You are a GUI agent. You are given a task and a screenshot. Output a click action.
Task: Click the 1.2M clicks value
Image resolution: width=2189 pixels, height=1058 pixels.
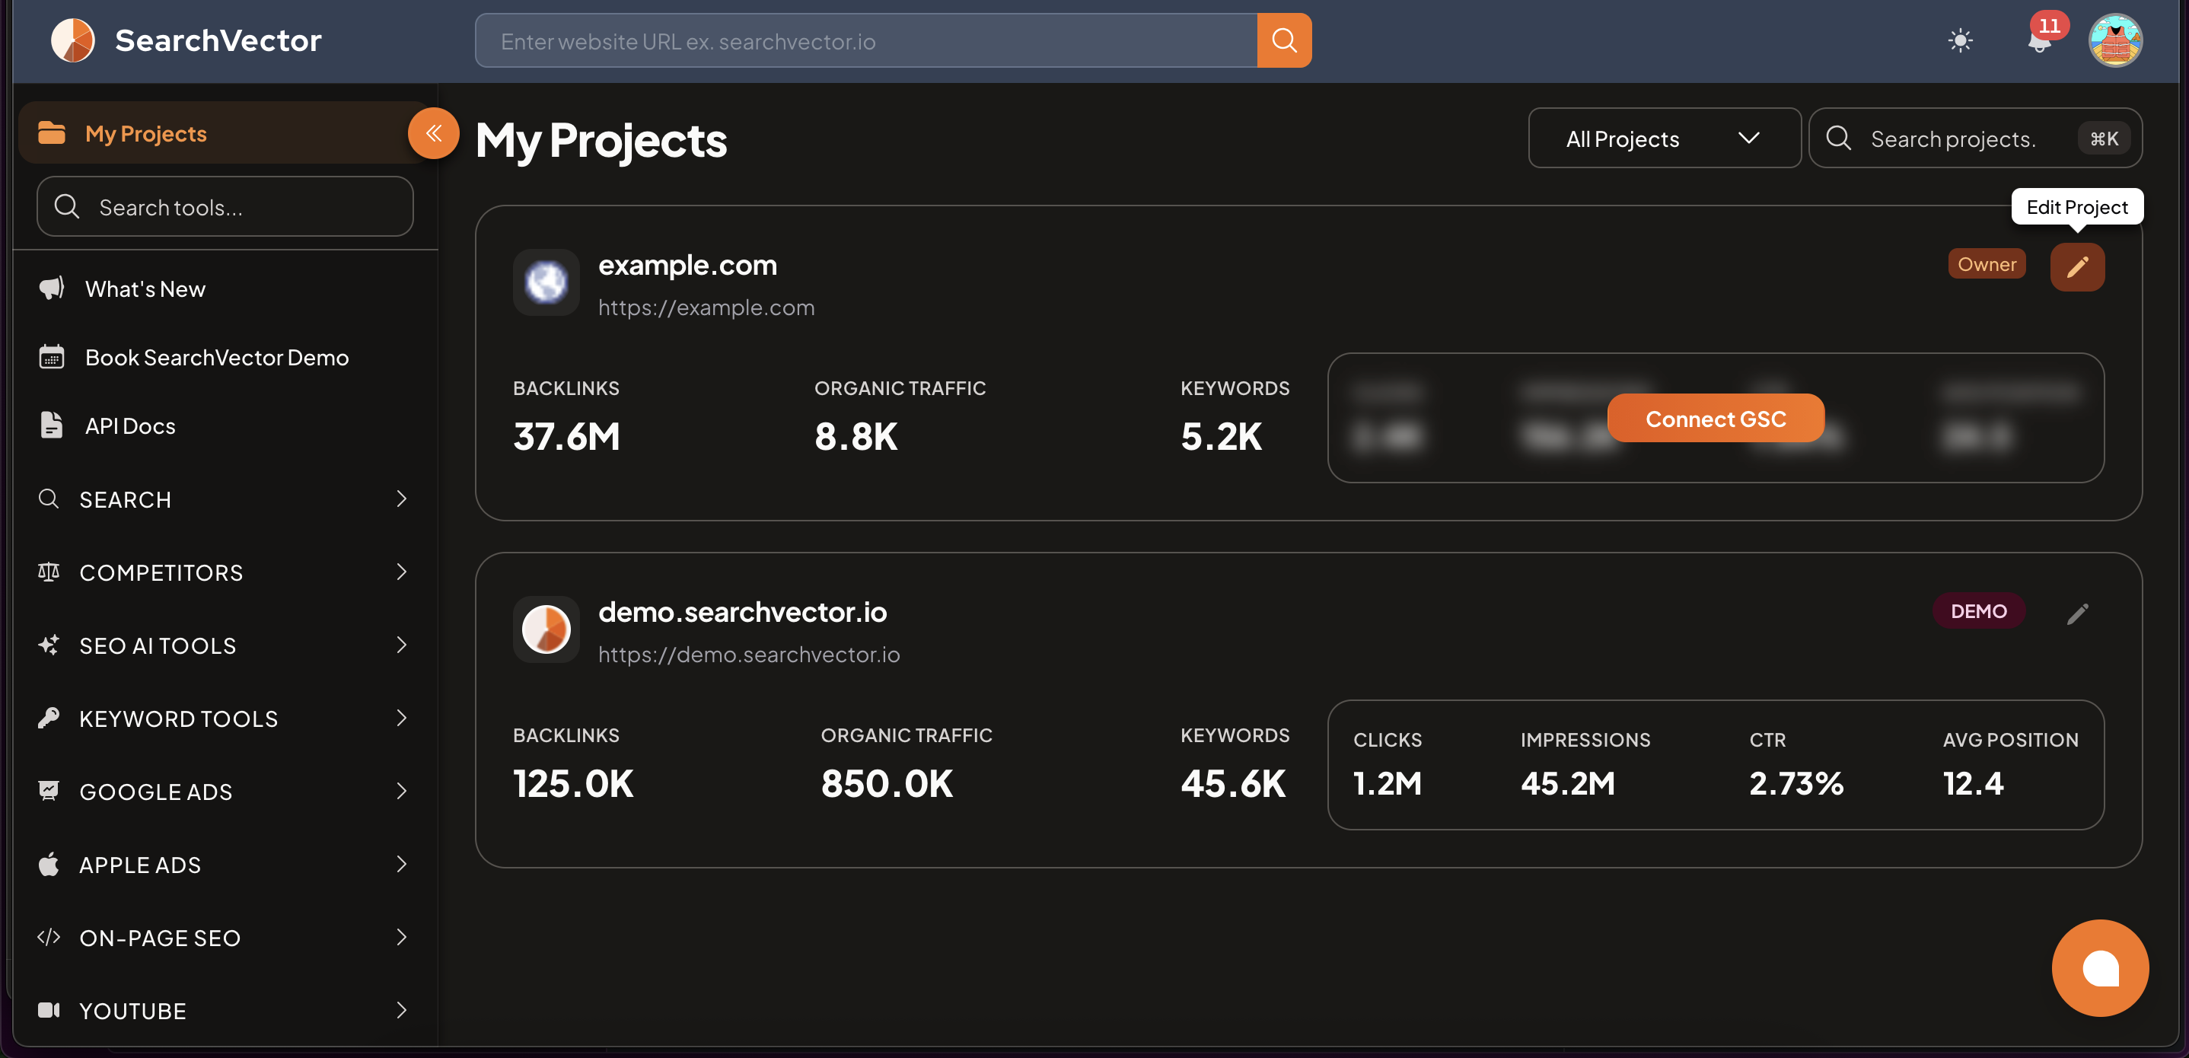click(x=1386, y=782)
